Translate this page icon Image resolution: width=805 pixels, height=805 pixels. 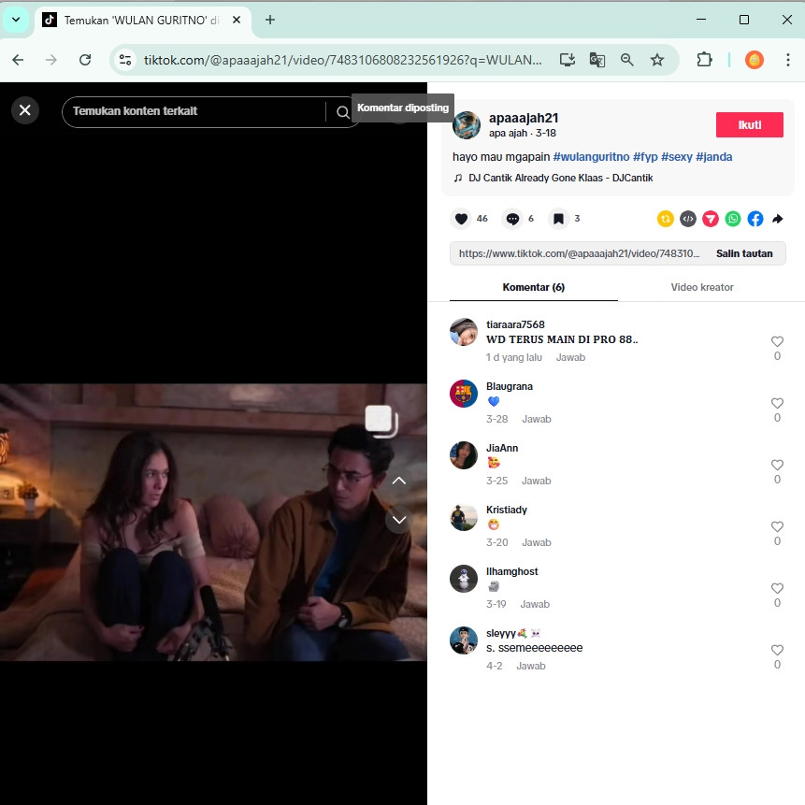tap(597, 60)
